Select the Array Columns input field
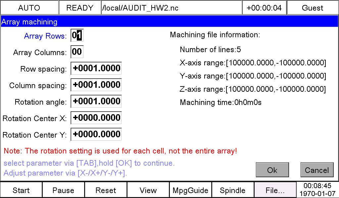This screenshot has width=339, height=198. pos(77,52)
